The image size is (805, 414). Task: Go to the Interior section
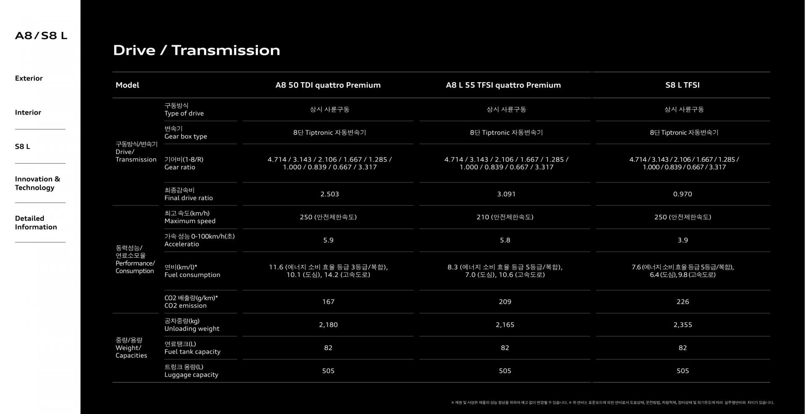[28, 112]
